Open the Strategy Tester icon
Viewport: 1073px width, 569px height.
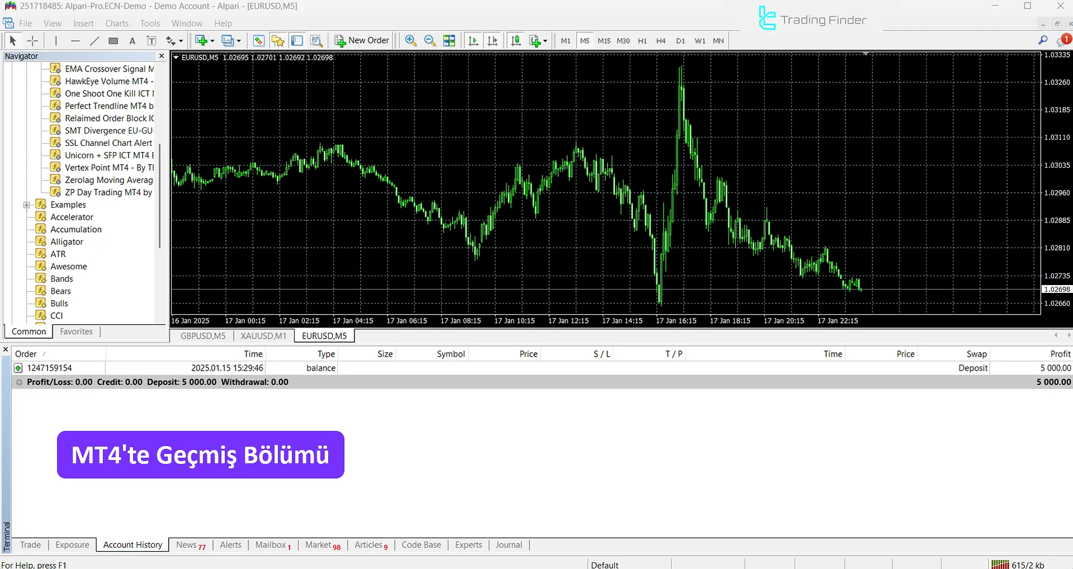pyautogui.click(x=316, y=41)
